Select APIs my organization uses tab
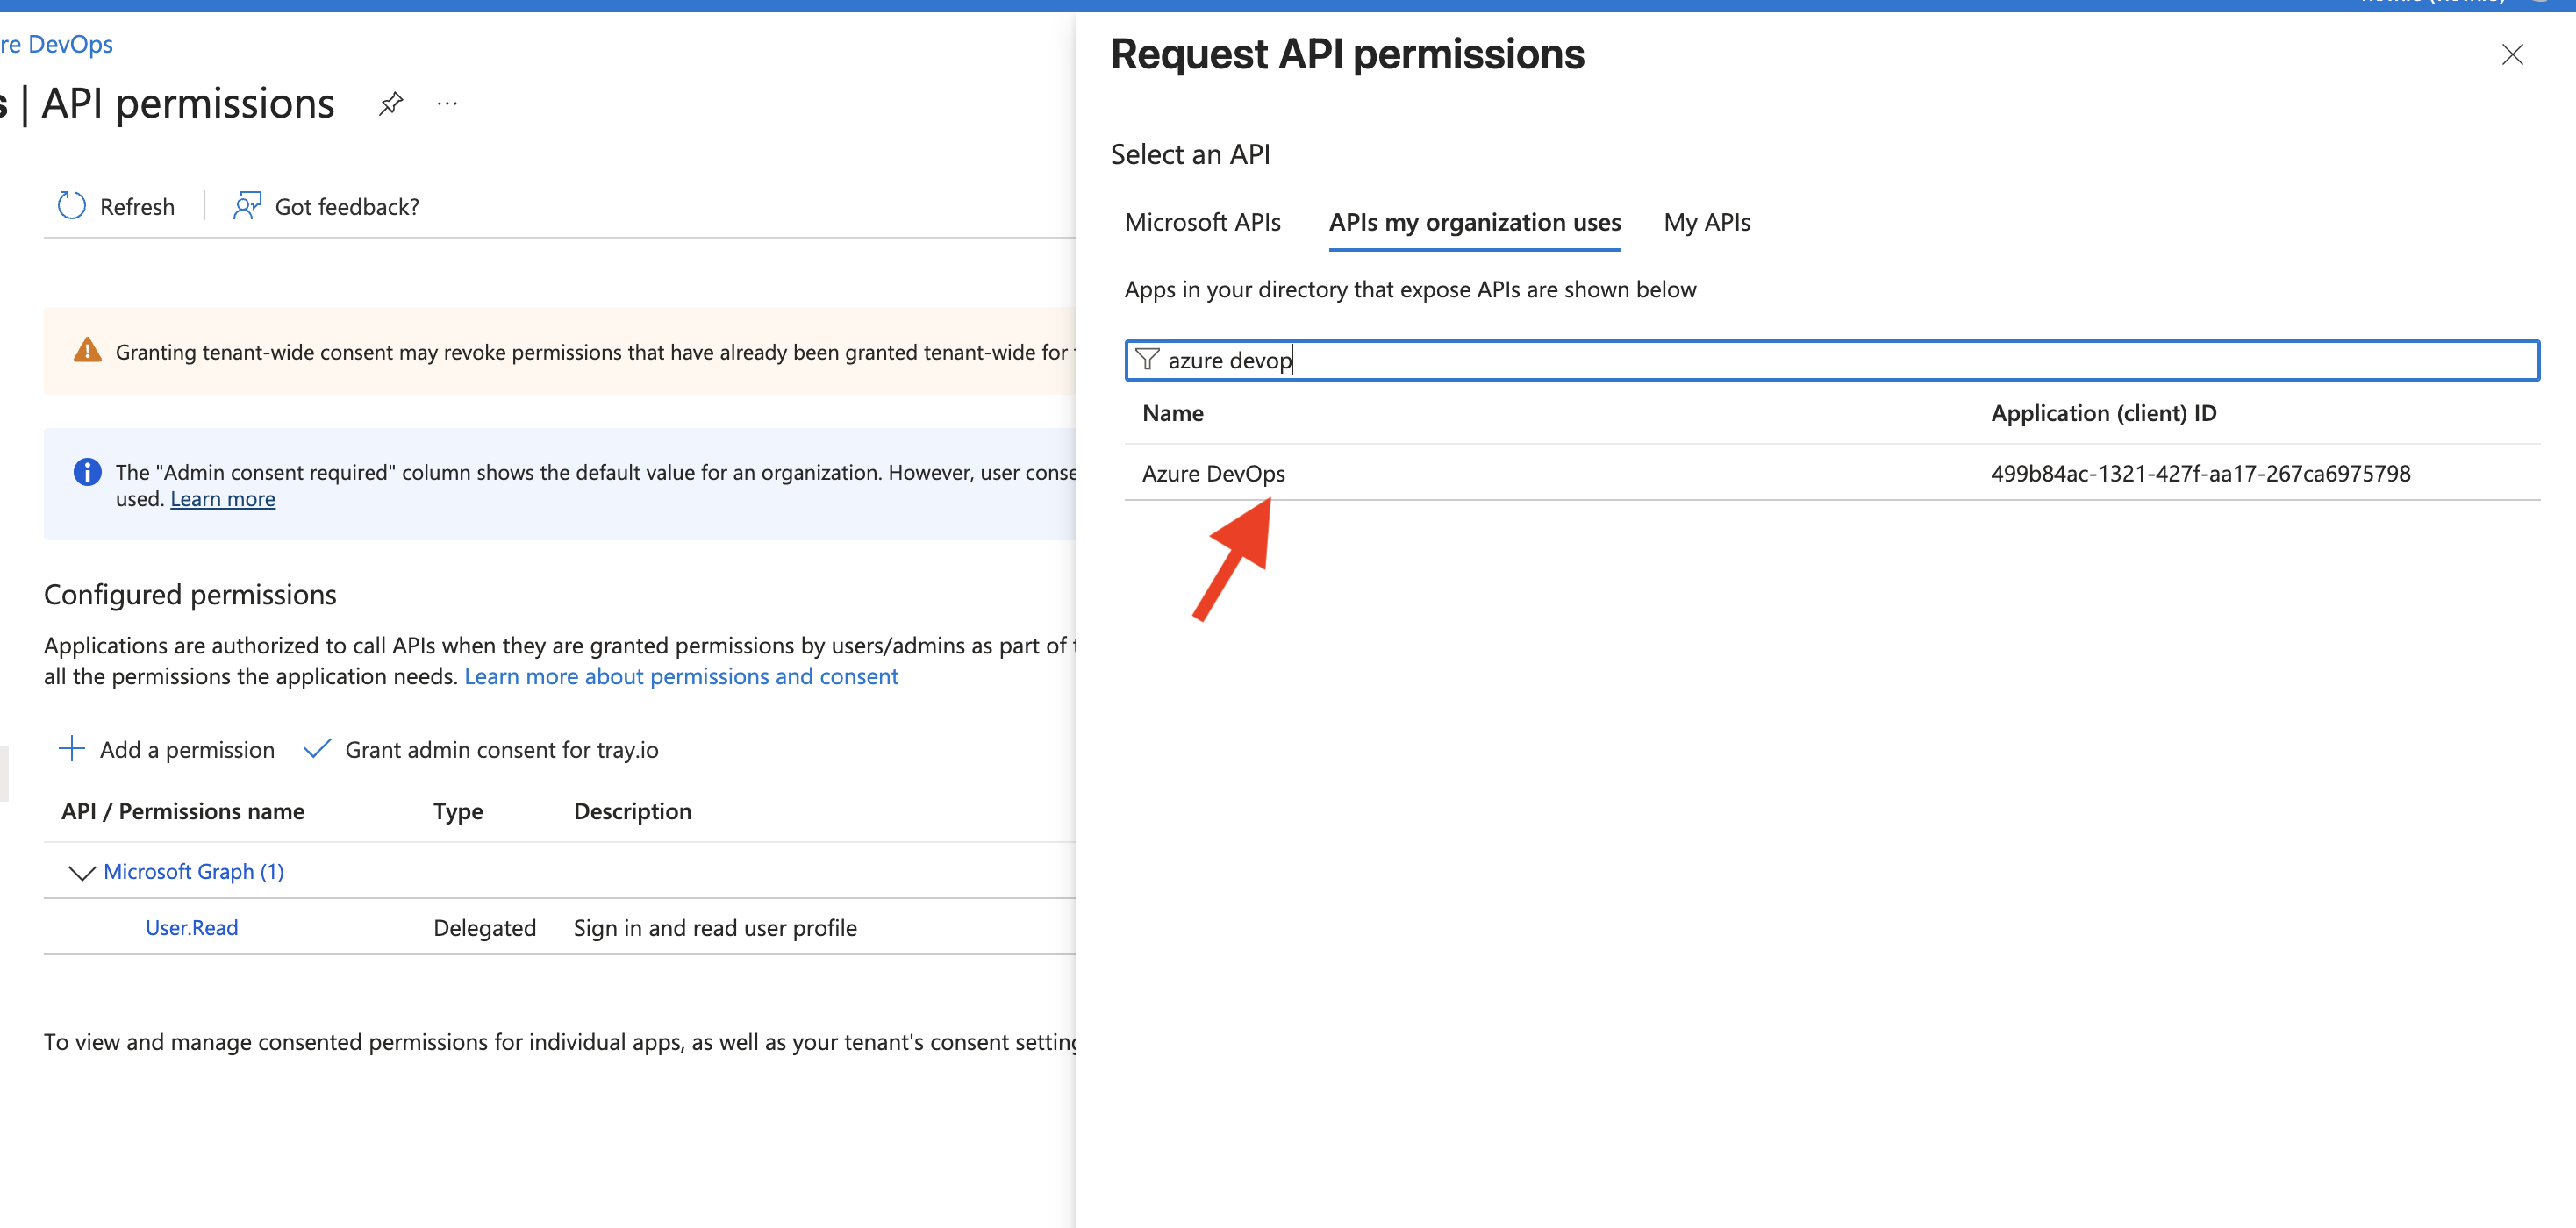This screenshot has width=2576, height=1228. pyautogui.click(x=1474, y=222)
